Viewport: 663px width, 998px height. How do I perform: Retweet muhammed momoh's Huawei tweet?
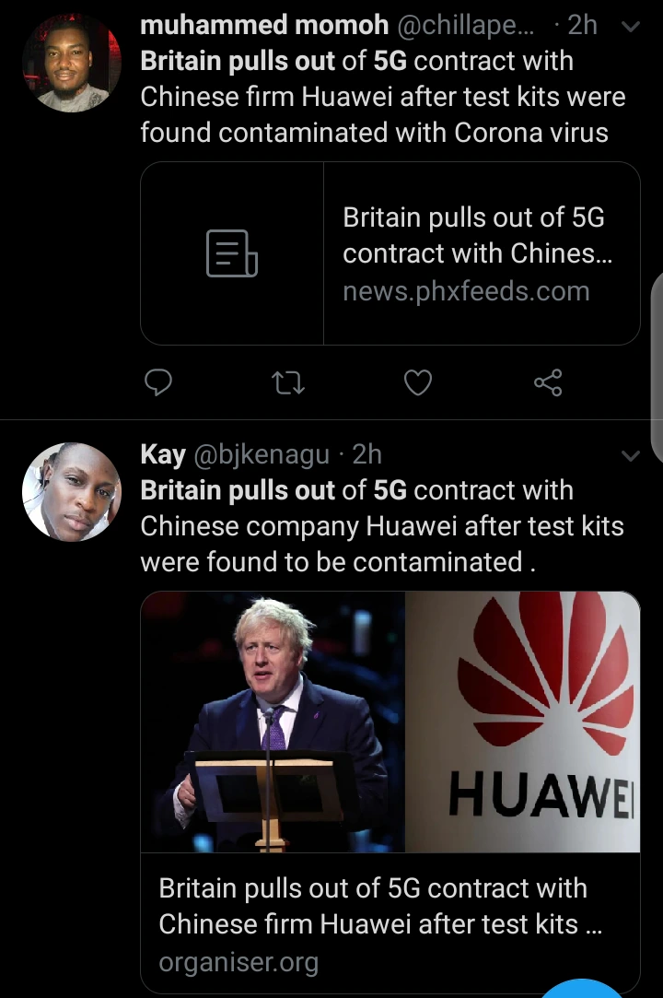(x=288, y=383)
